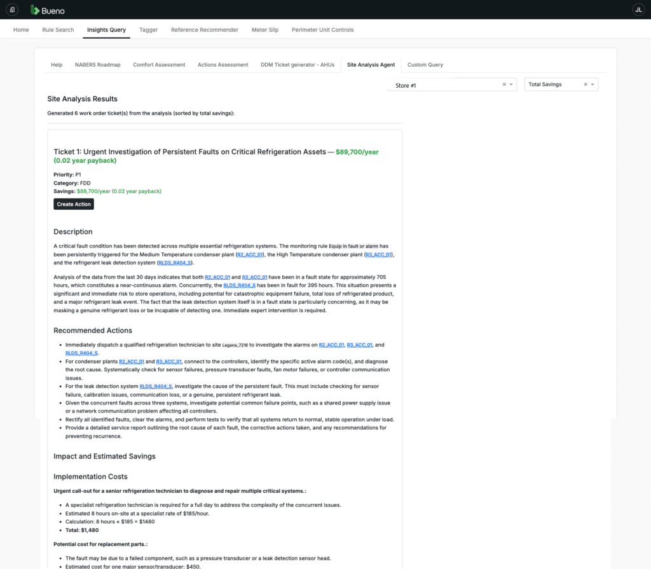Clear the Total Savings sort selection
Viewport: 651px width, 569px height.
[586, 85]
